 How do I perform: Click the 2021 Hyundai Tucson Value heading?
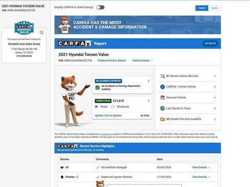[x=84, y=55]
